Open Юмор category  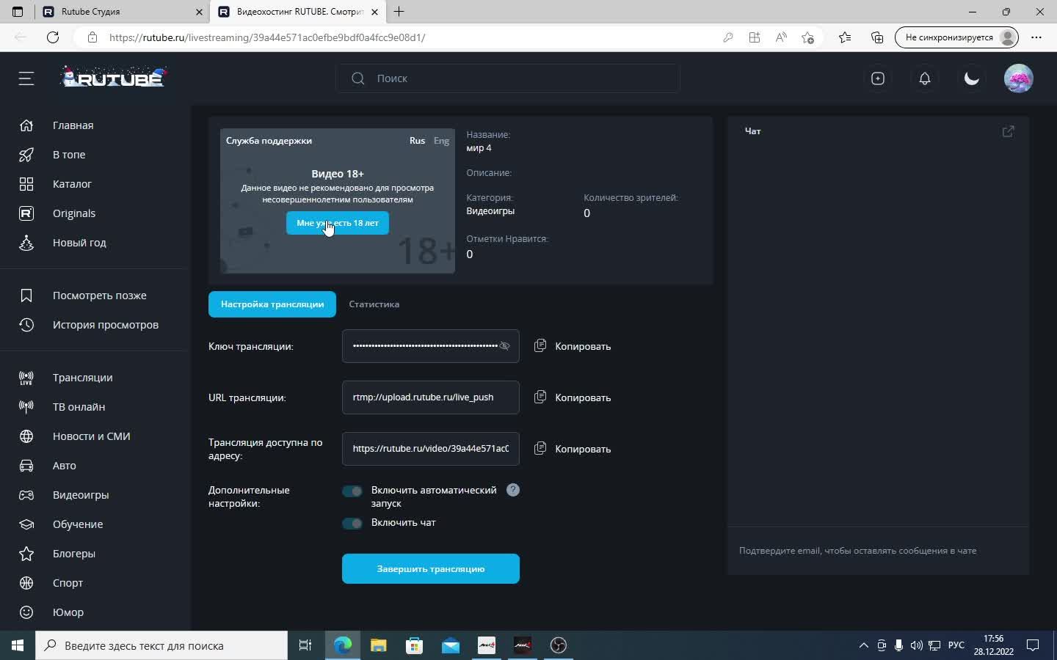coord(68,612)
